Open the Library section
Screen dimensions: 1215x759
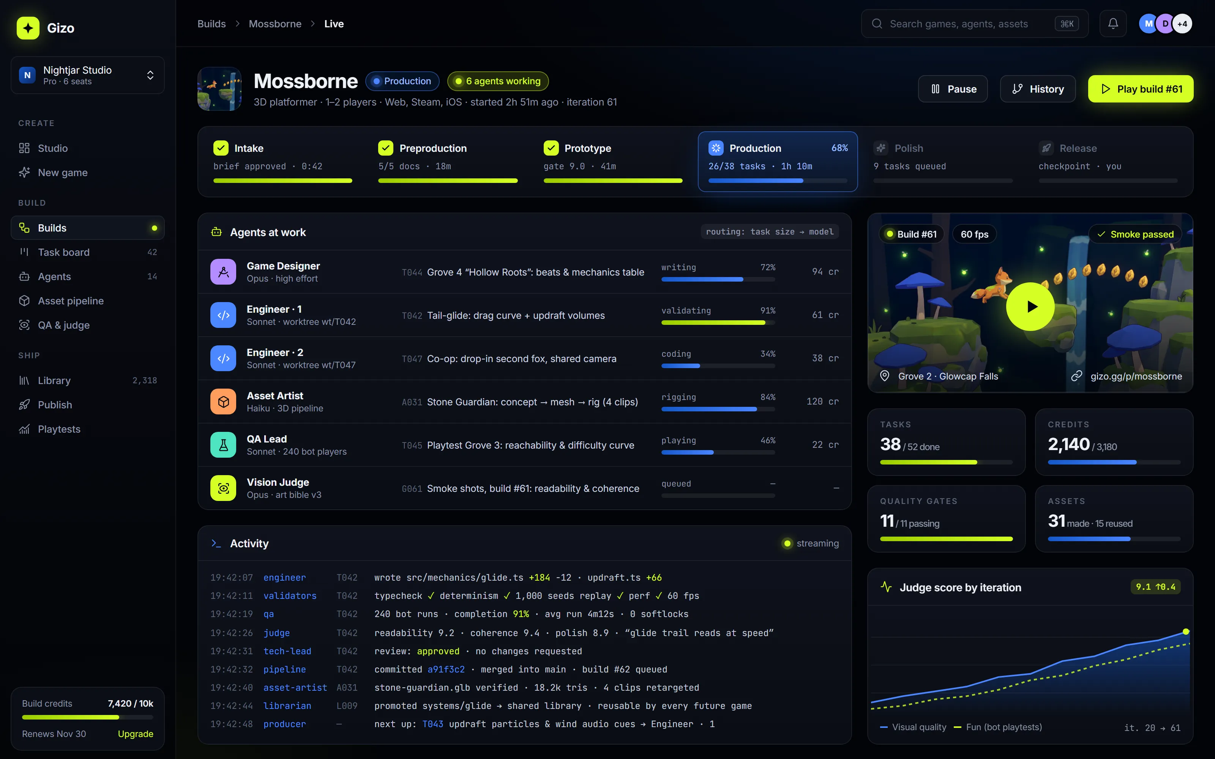[x=88, y=381]
